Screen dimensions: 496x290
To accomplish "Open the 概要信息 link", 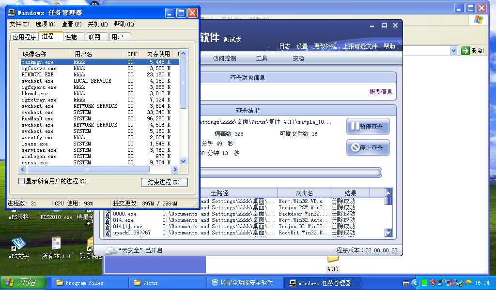I will pos(381,92).
